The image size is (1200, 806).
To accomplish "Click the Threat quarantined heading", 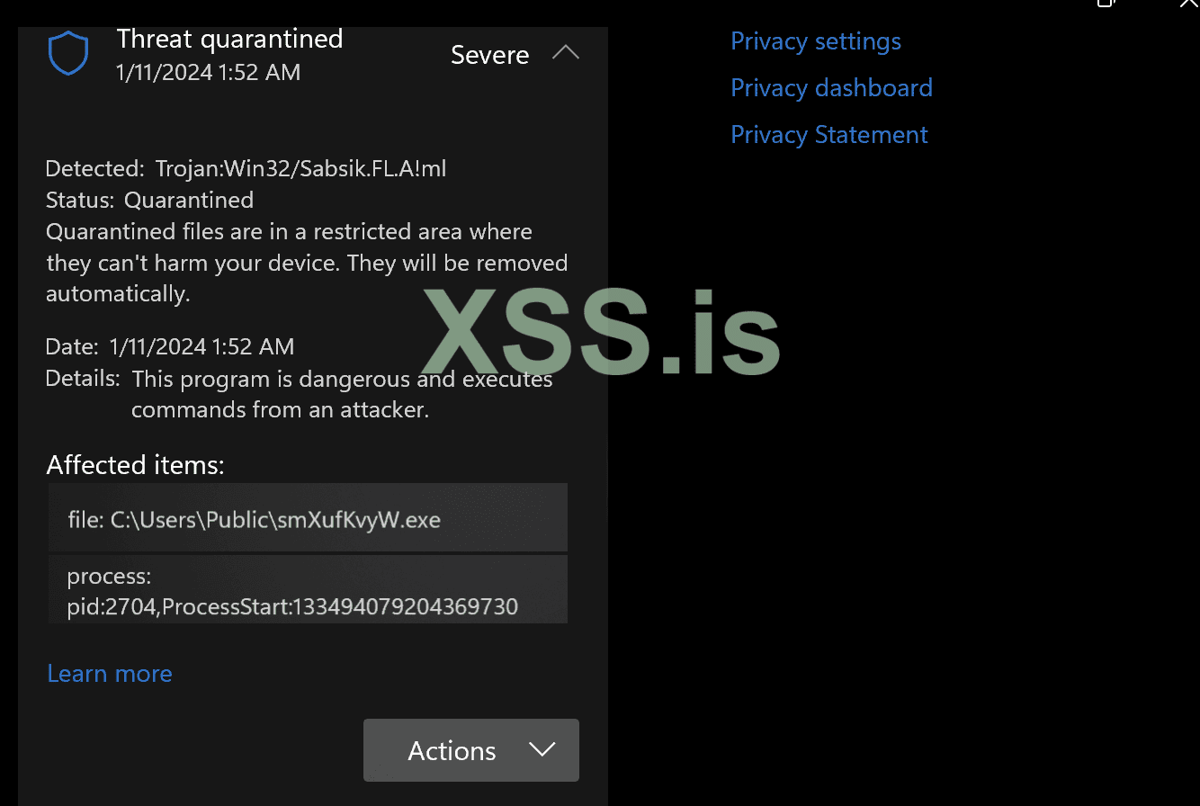I will [x=229, y=40].
